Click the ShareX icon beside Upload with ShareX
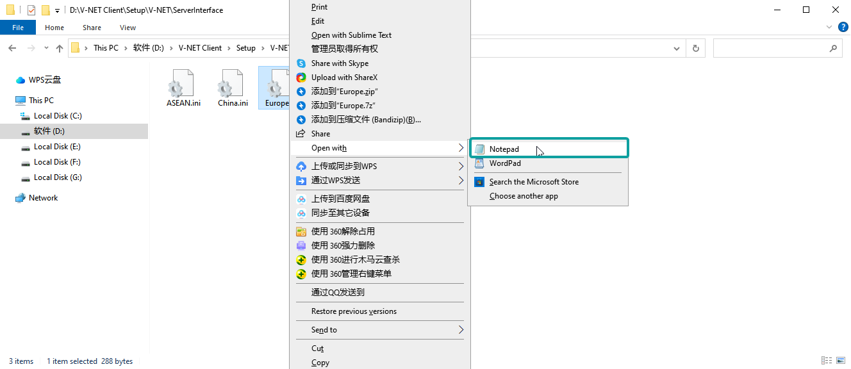Screen dimensions: 851x369 301,78
